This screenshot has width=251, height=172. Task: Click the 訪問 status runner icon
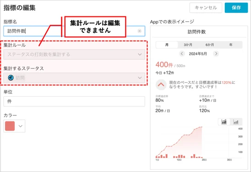coord(11,78)
